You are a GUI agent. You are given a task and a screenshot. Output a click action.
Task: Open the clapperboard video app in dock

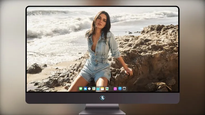pyautogui.click(x=98, y=89)
